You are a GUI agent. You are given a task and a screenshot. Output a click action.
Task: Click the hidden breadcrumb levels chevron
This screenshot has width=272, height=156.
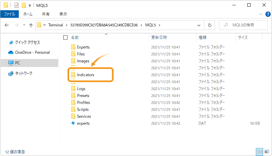44,25
